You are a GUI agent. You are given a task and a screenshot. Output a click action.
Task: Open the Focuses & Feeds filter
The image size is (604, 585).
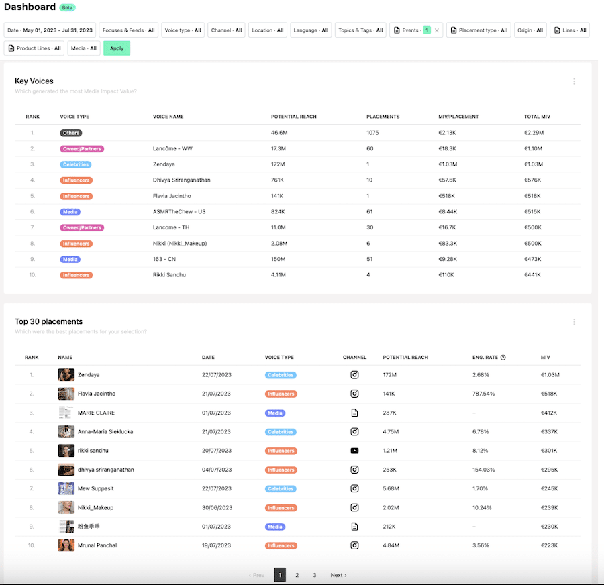[128, 30]
